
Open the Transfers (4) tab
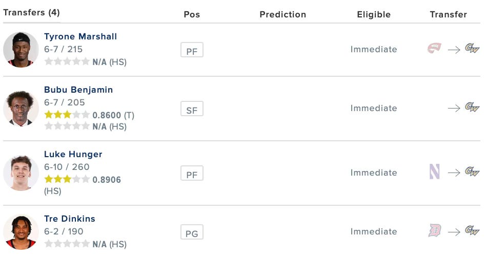tap(31, 12)
